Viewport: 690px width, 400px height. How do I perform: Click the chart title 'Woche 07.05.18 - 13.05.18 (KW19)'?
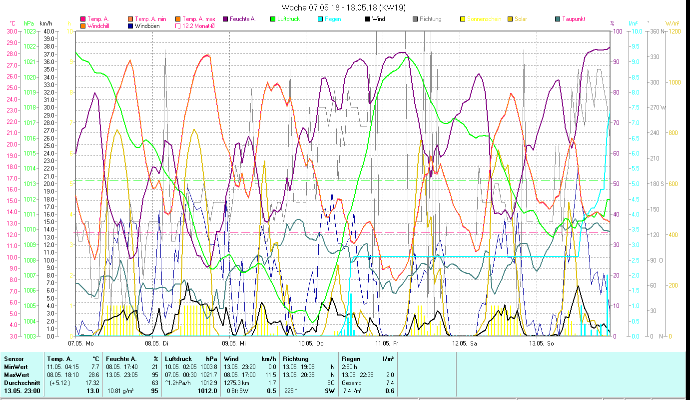pos(344,7)
